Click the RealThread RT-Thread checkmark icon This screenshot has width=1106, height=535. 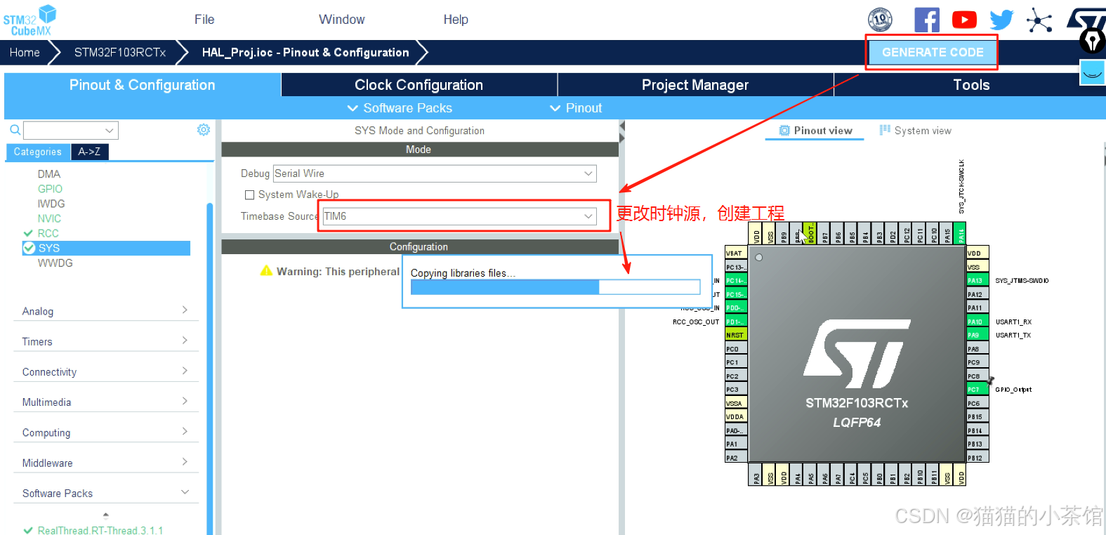coord(28,530)
